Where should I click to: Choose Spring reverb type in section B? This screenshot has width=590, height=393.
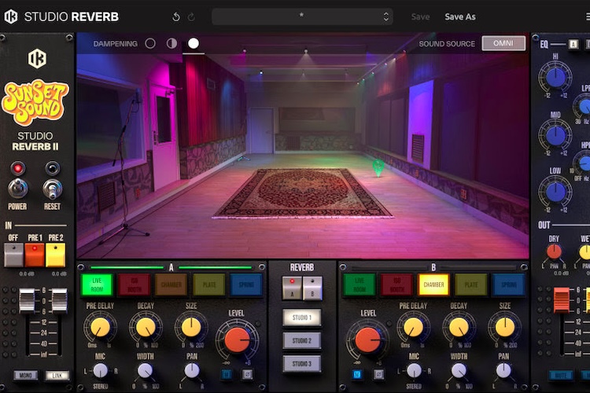pyautogui.click(x=508, y=285)
